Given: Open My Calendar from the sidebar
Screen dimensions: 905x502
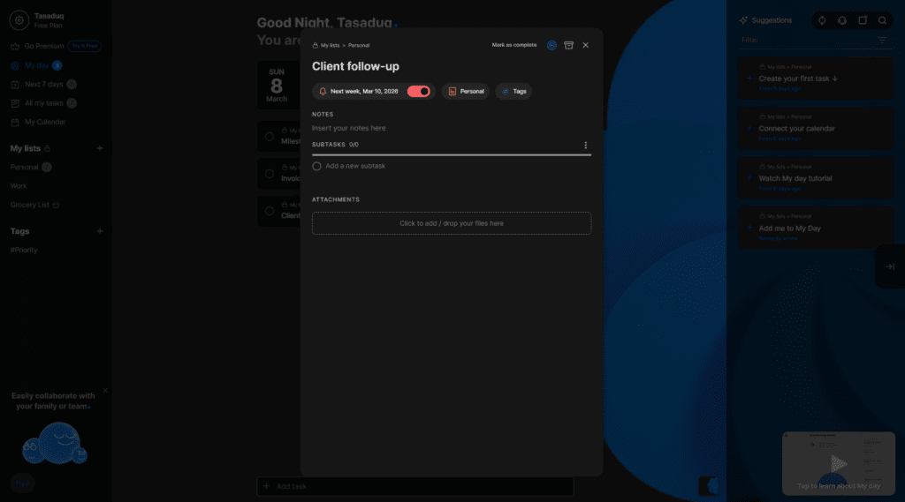Looking at the screenshot, I should click(x=45, y=122).
